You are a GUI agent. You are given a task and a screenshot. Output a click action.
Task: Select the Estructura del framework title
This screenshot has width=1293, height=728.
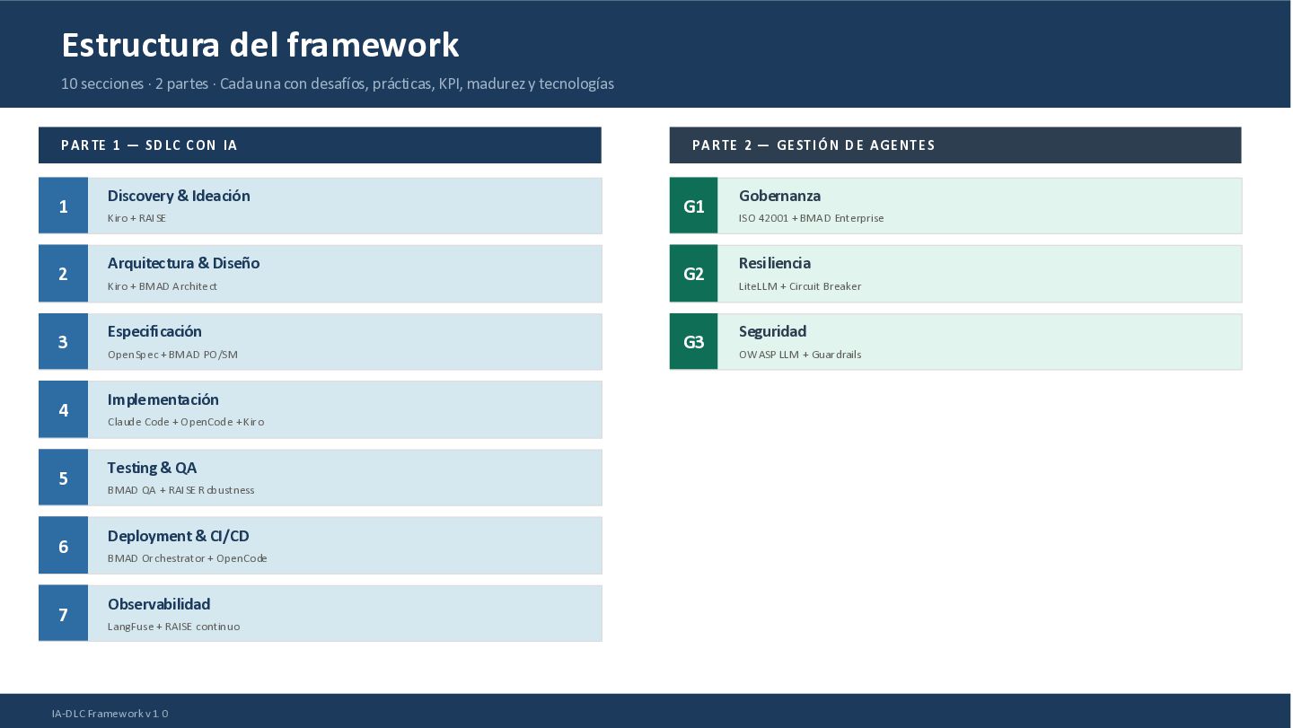[260, 45]
